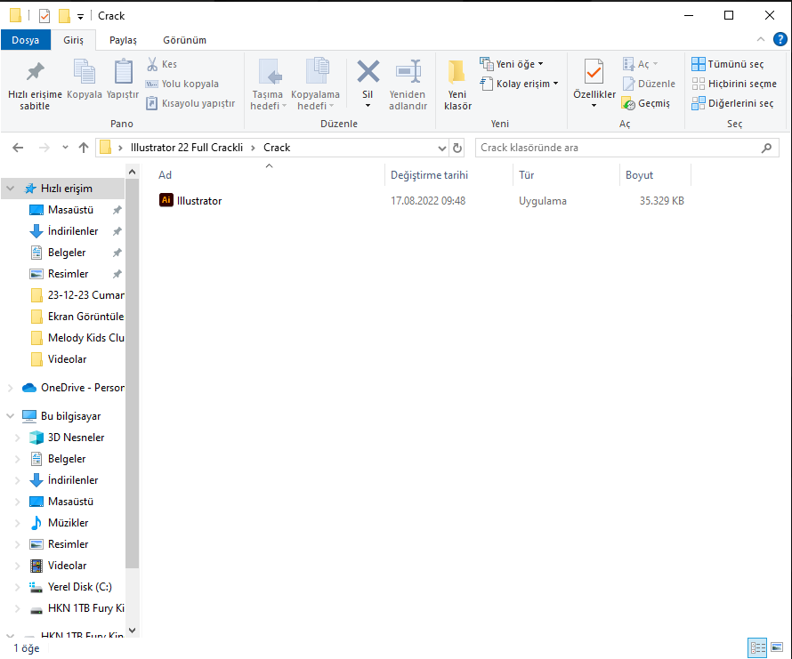This screenshot has width=792, height=659.
Task: Click the Özellikler properties icon
Action: [x=594, y=71]
